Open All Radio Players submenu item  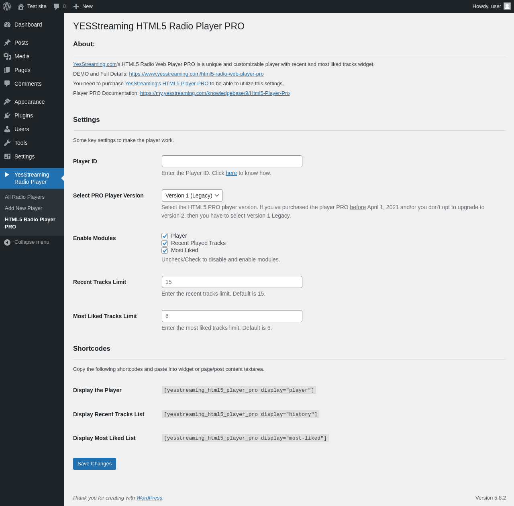click(x=24, y=197)
